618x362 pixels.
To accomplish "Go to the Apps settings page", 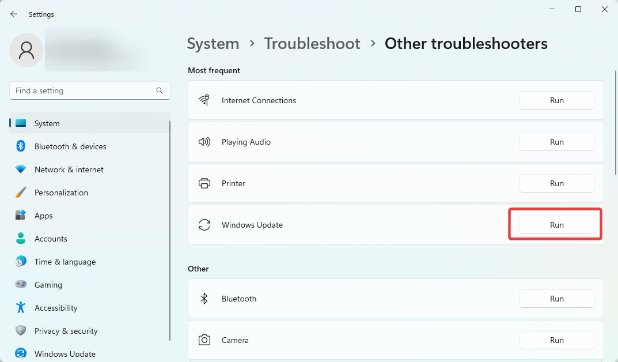I will (43, 216).
